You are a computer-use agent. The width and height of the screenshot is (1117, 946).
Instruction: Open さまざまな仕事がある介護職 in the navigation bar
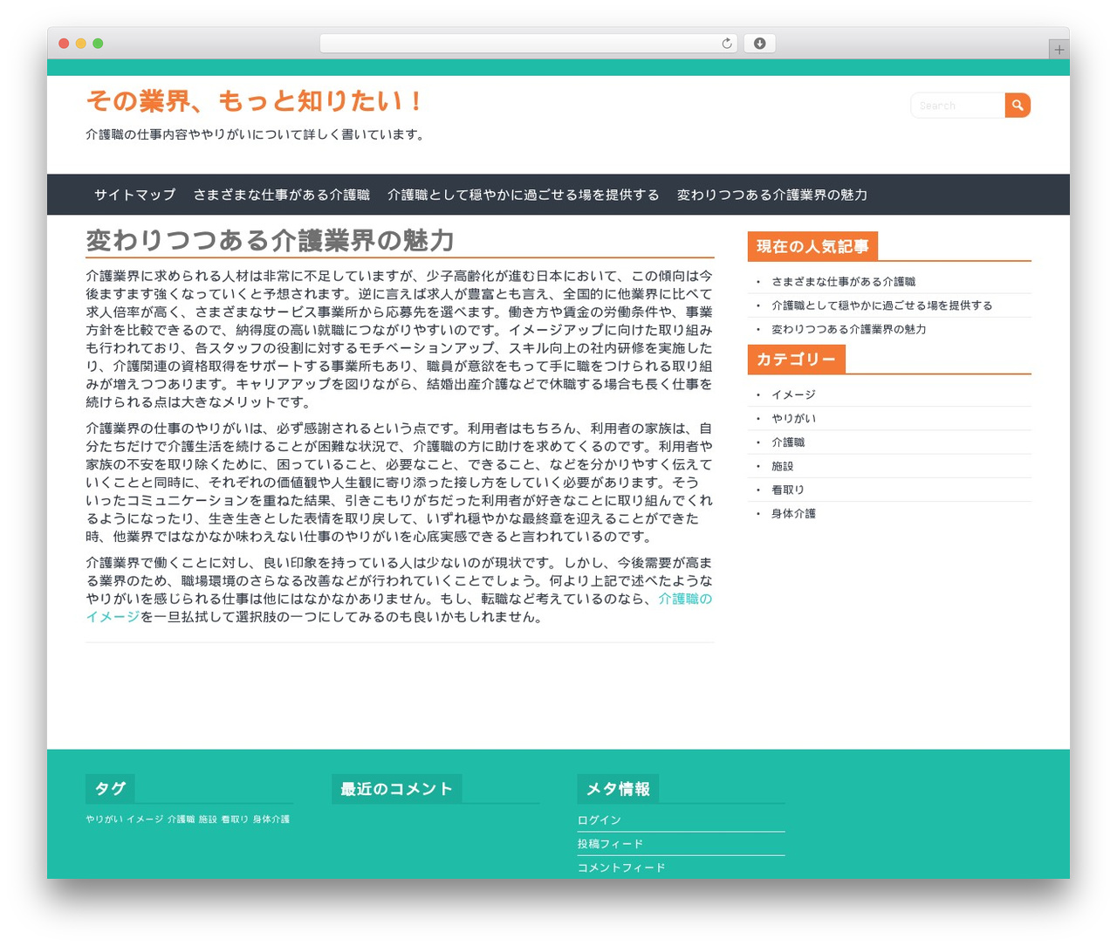tap(282, 195)
